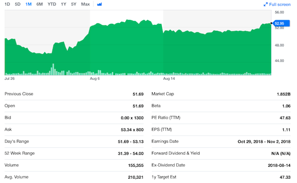Viewport: 297px width, 183px height.
Task: Switch chart to 6M range
Action: (40, 4)
